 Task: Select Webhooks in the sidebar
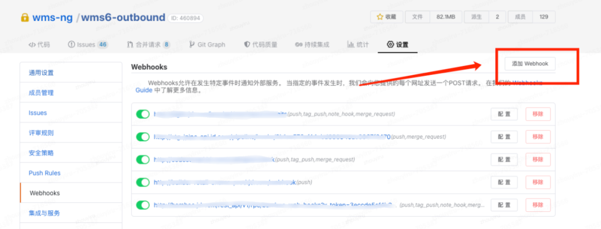click(x=71, y=193)
